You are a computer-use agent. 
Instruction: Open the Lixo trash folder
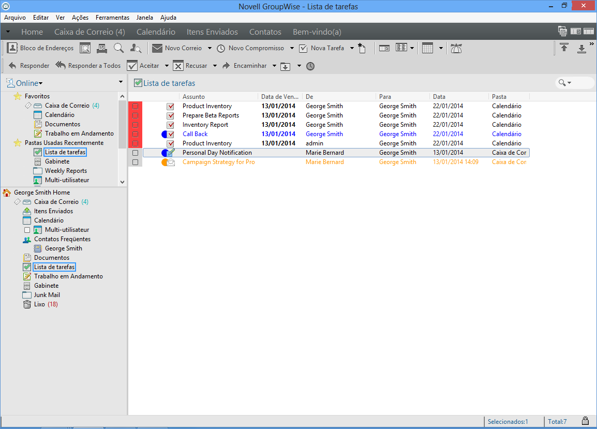coord(40,304)
